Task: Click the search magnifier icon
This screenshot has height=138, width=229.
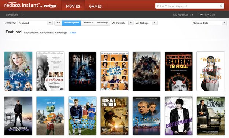Action: [x=221, y=6]
